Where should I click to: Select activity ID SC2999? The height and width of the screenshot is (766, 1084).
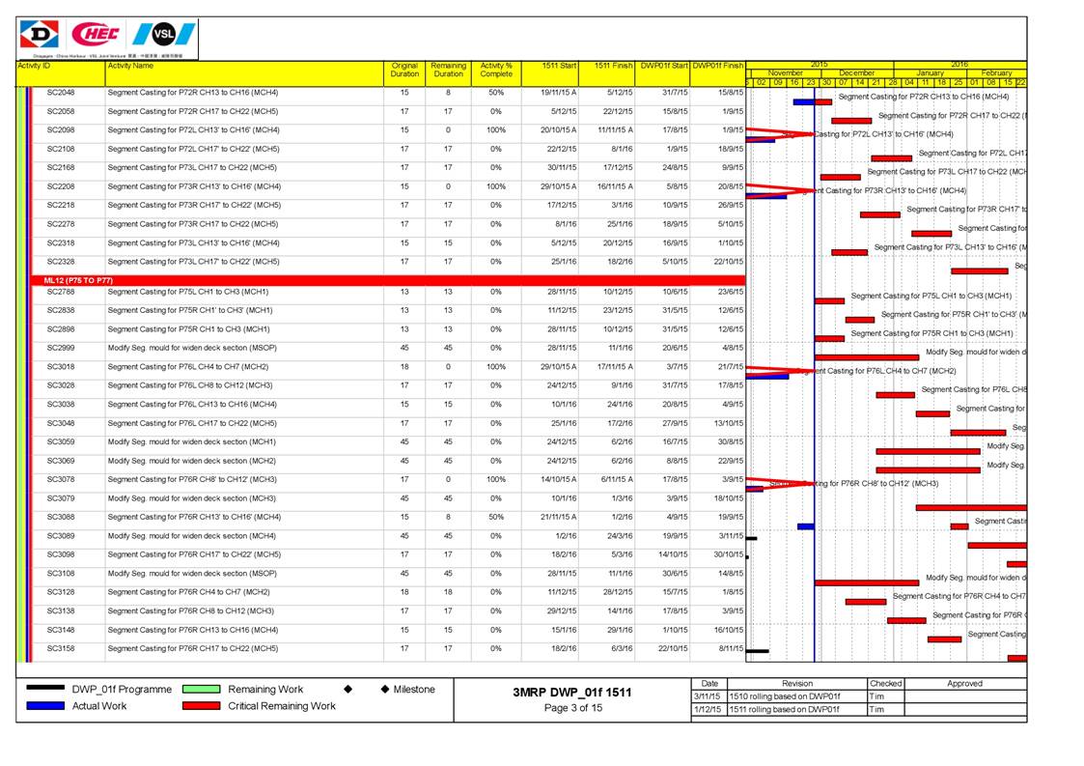[61, 348]
